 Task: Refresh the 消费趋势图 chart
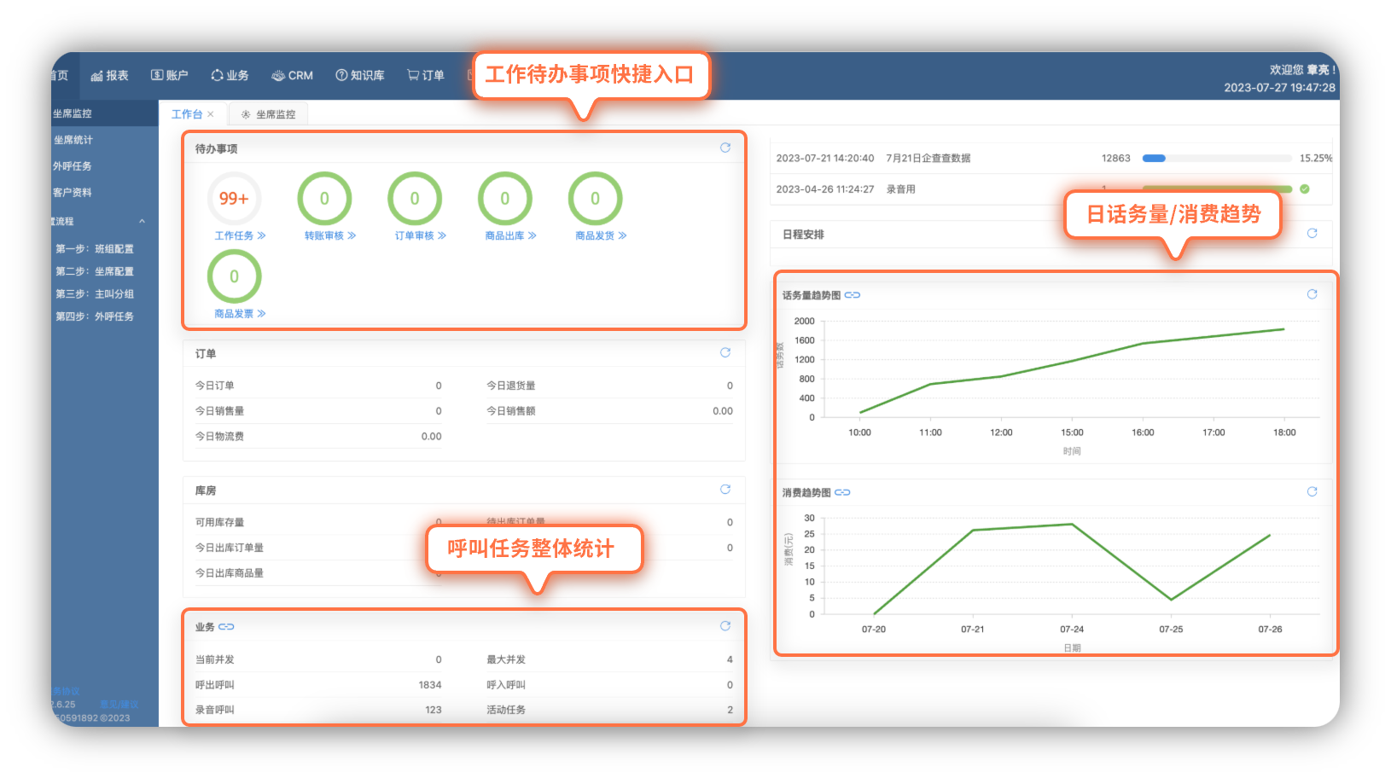pos(1312,491)
